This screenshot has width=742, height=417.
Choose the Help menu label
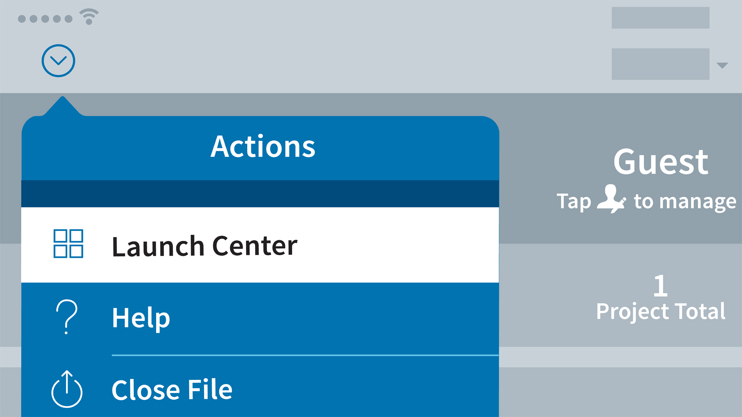(141, 318)
